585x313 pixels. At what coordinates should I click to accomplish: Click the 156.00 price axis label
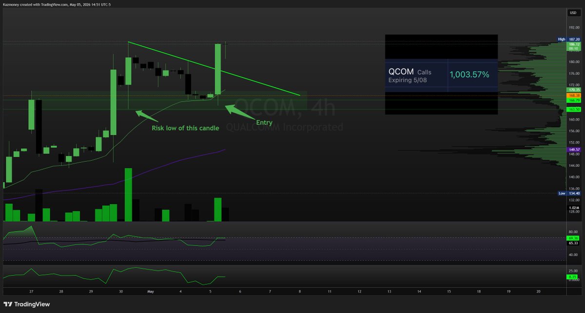pos(573,131)
